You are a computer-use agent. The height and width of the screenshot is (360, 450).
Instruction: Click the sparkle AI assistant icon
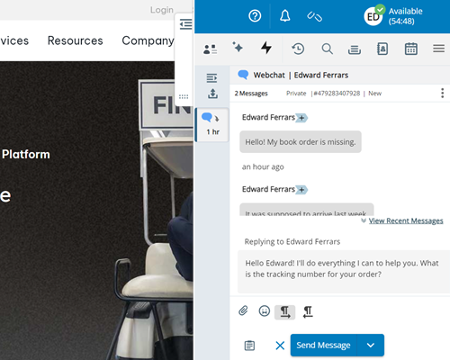(x=238, y=48)
